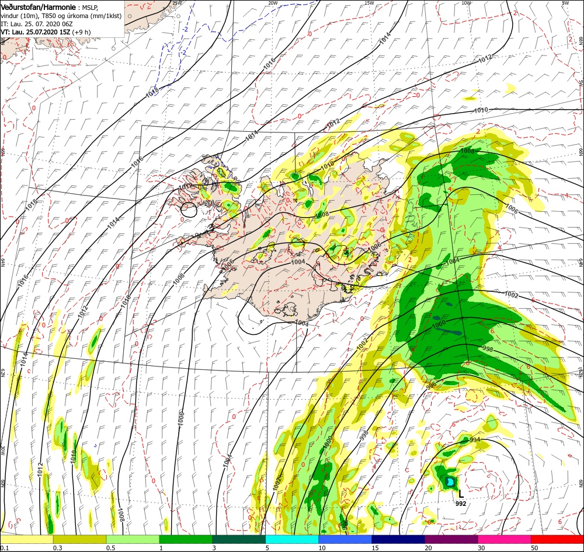Click the '0.3' legend value
The height and width of the screenshot is (552, 584).
pyautogui.click(x=58, y=548)
